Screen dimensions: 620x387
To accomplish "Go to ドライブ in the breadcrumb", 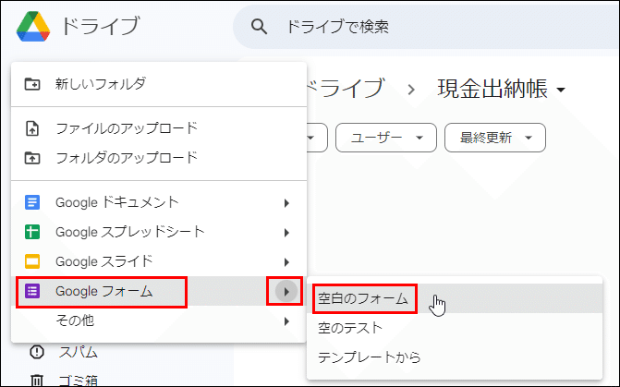I will click(x=346, y=88).
